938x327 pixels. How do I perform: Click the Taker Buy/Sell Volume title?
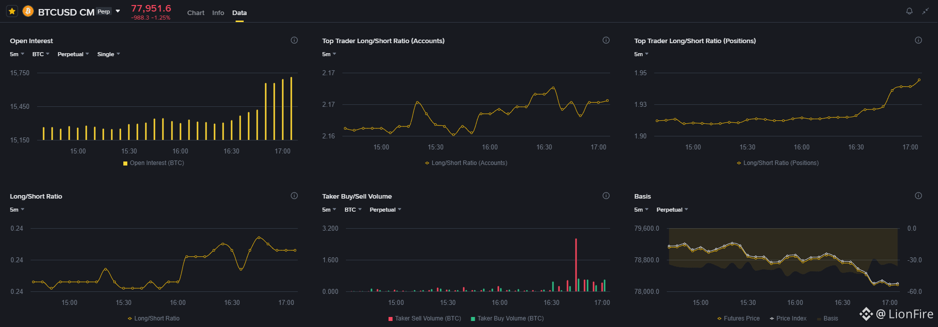357,196
